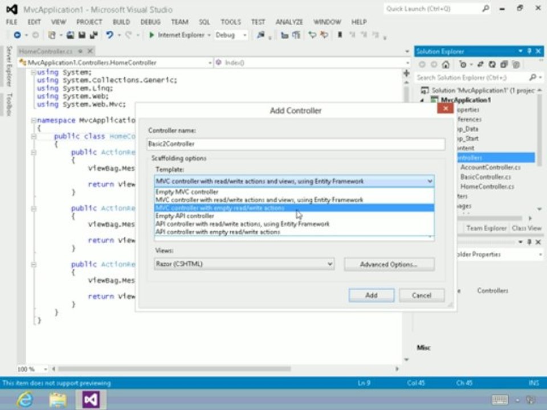Close the Add Controller dialog

pos(445,108)
